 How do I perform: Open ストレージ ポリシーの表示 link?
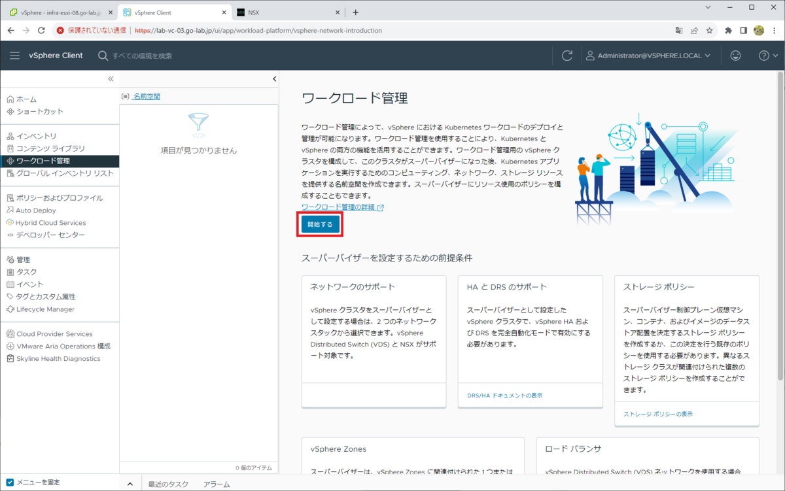(657, 414)
